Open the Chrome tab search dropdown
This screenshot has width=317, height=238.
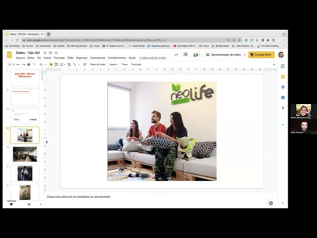point(284,34)
